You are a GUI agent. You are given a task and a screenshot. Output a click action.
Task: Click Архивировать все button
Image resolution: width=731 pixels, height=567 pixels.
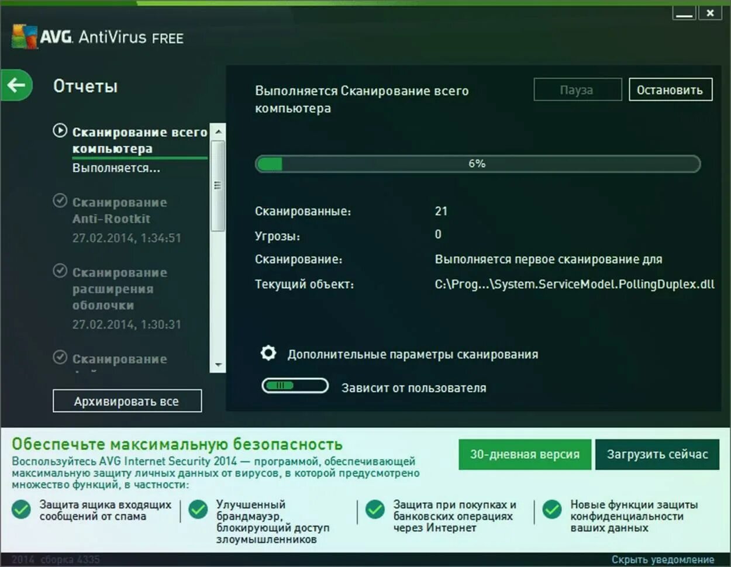click(x=127, y=401)
